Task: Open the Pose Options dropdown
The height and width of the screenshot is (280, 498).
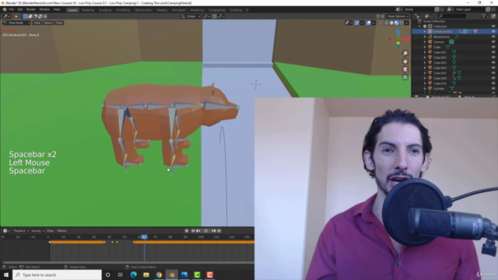Action: 398,16
